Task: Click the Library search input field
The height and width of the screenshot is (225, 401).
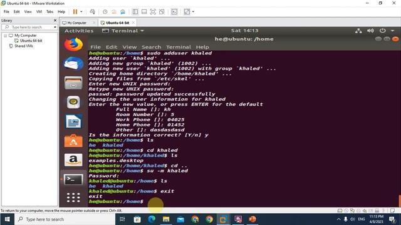Action: point(29,27)
